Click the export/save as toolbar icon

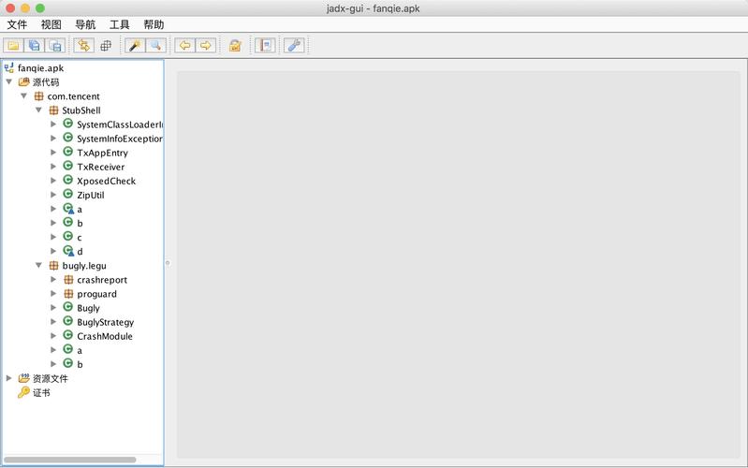pyautogui.click(x=55, y=45)
